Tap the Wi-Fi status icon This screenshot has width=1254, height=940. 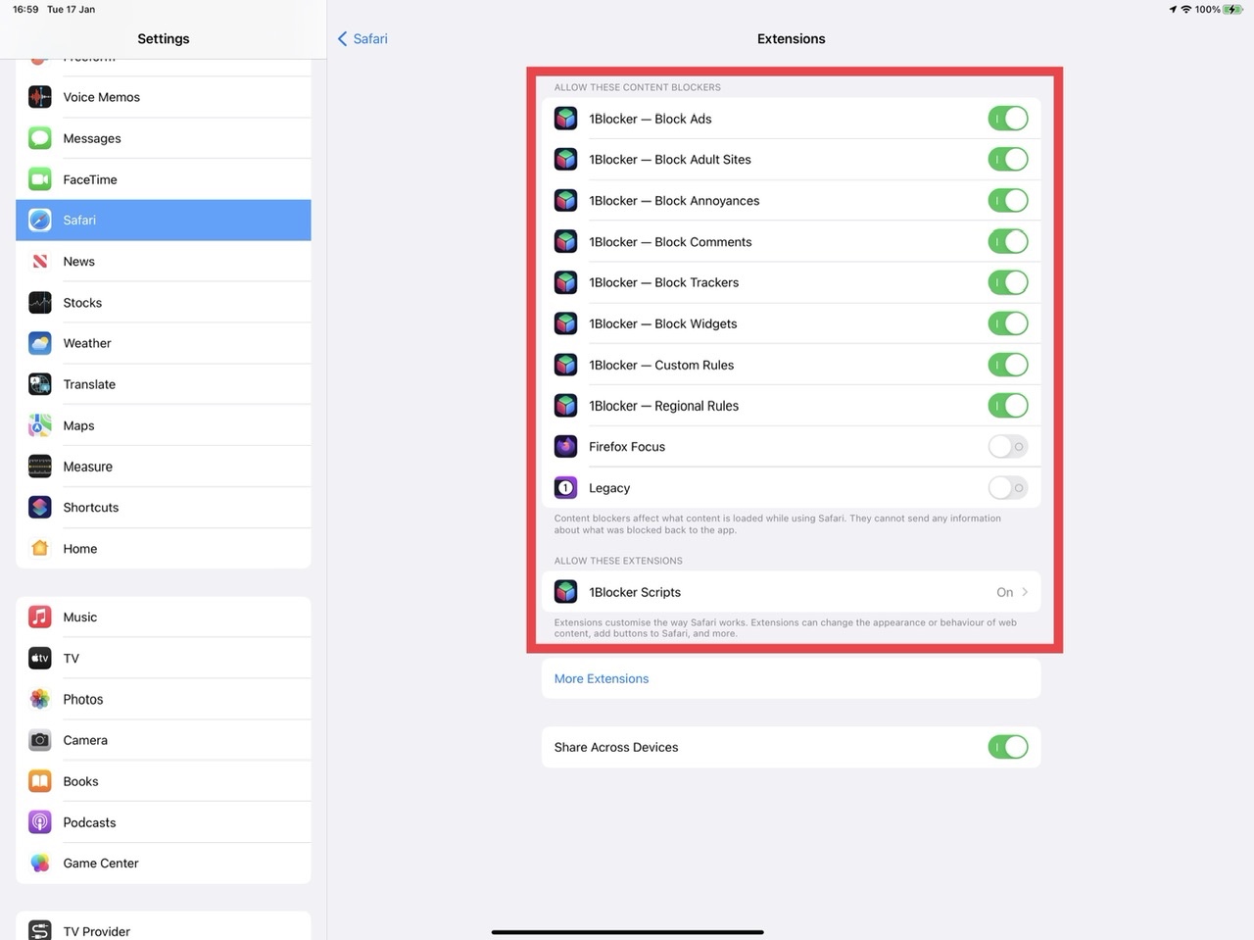tap(1185, 10)
